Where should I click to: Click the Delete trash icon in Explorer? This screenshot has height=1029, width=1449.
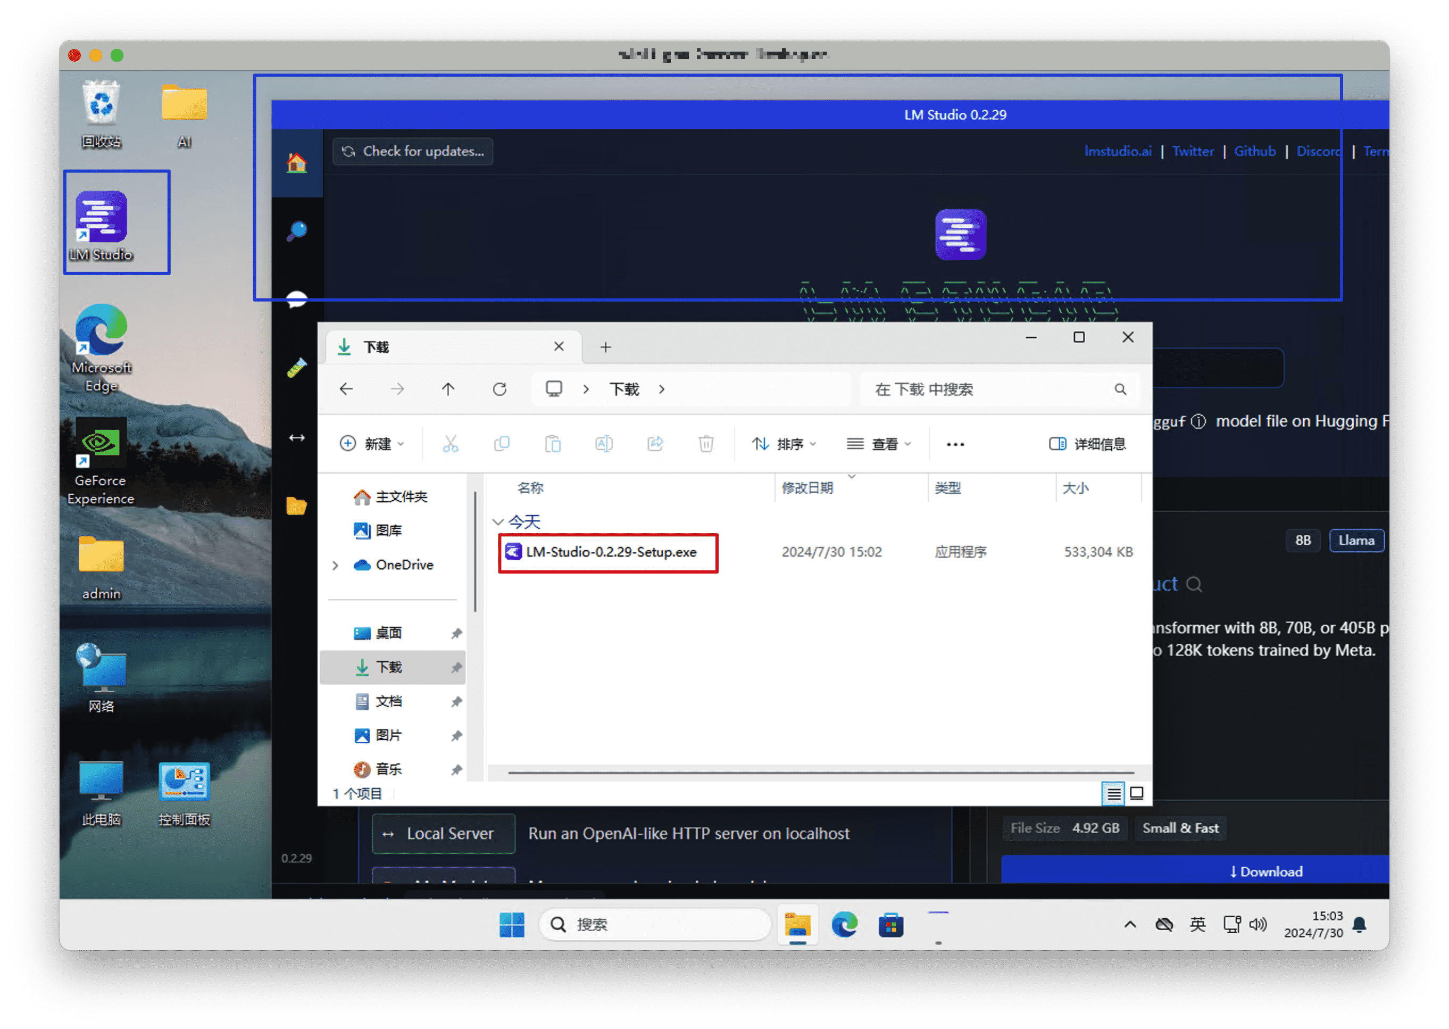click(706, 444)
